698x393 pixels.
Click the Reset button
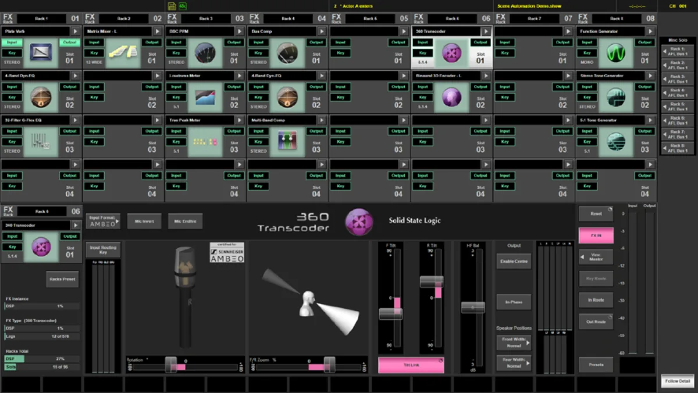[596, 214]
